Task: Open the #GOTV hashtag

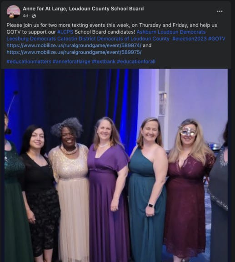Action: tap(216, 39)
